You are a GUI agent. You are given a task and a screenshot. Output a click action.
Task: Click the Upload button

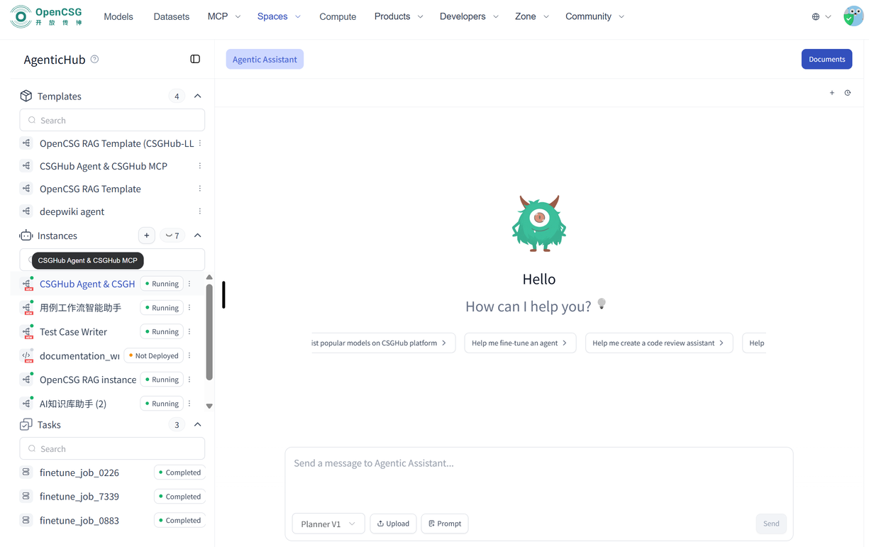point(393,524)
